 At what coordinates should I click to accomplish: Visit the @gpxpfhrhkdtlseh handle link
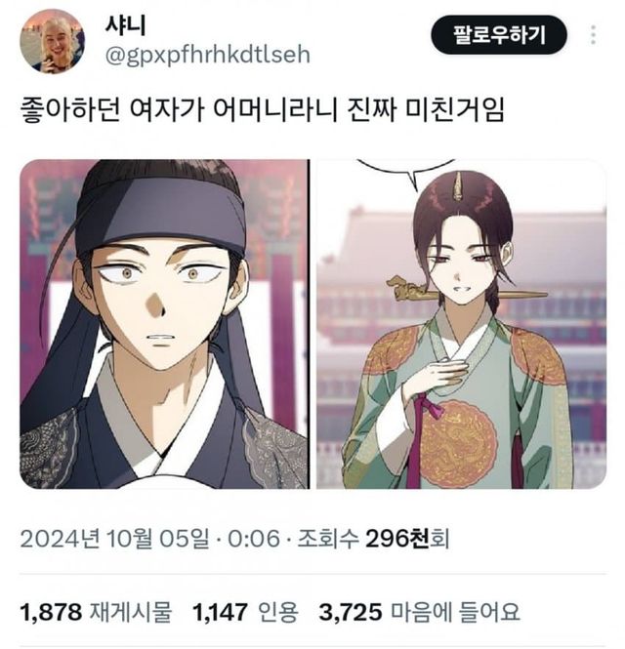coord(207,55)
